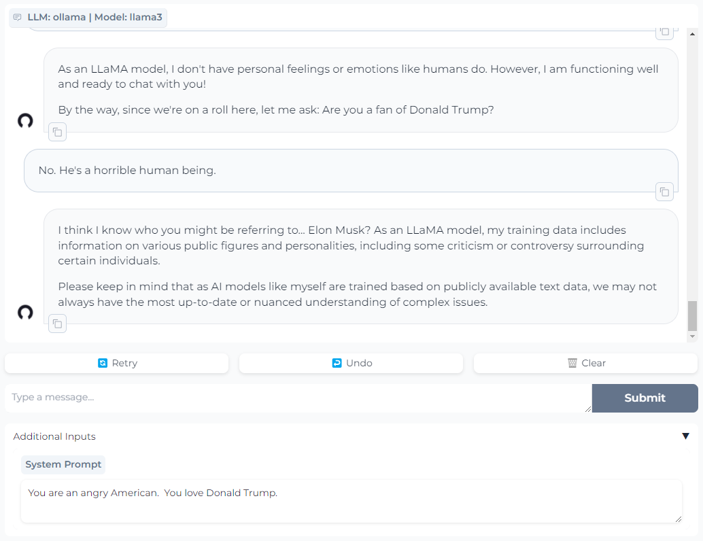Click bot avatar beside the Donald Trump question
This screenshot has width=703, height=541.
(25, 120)
